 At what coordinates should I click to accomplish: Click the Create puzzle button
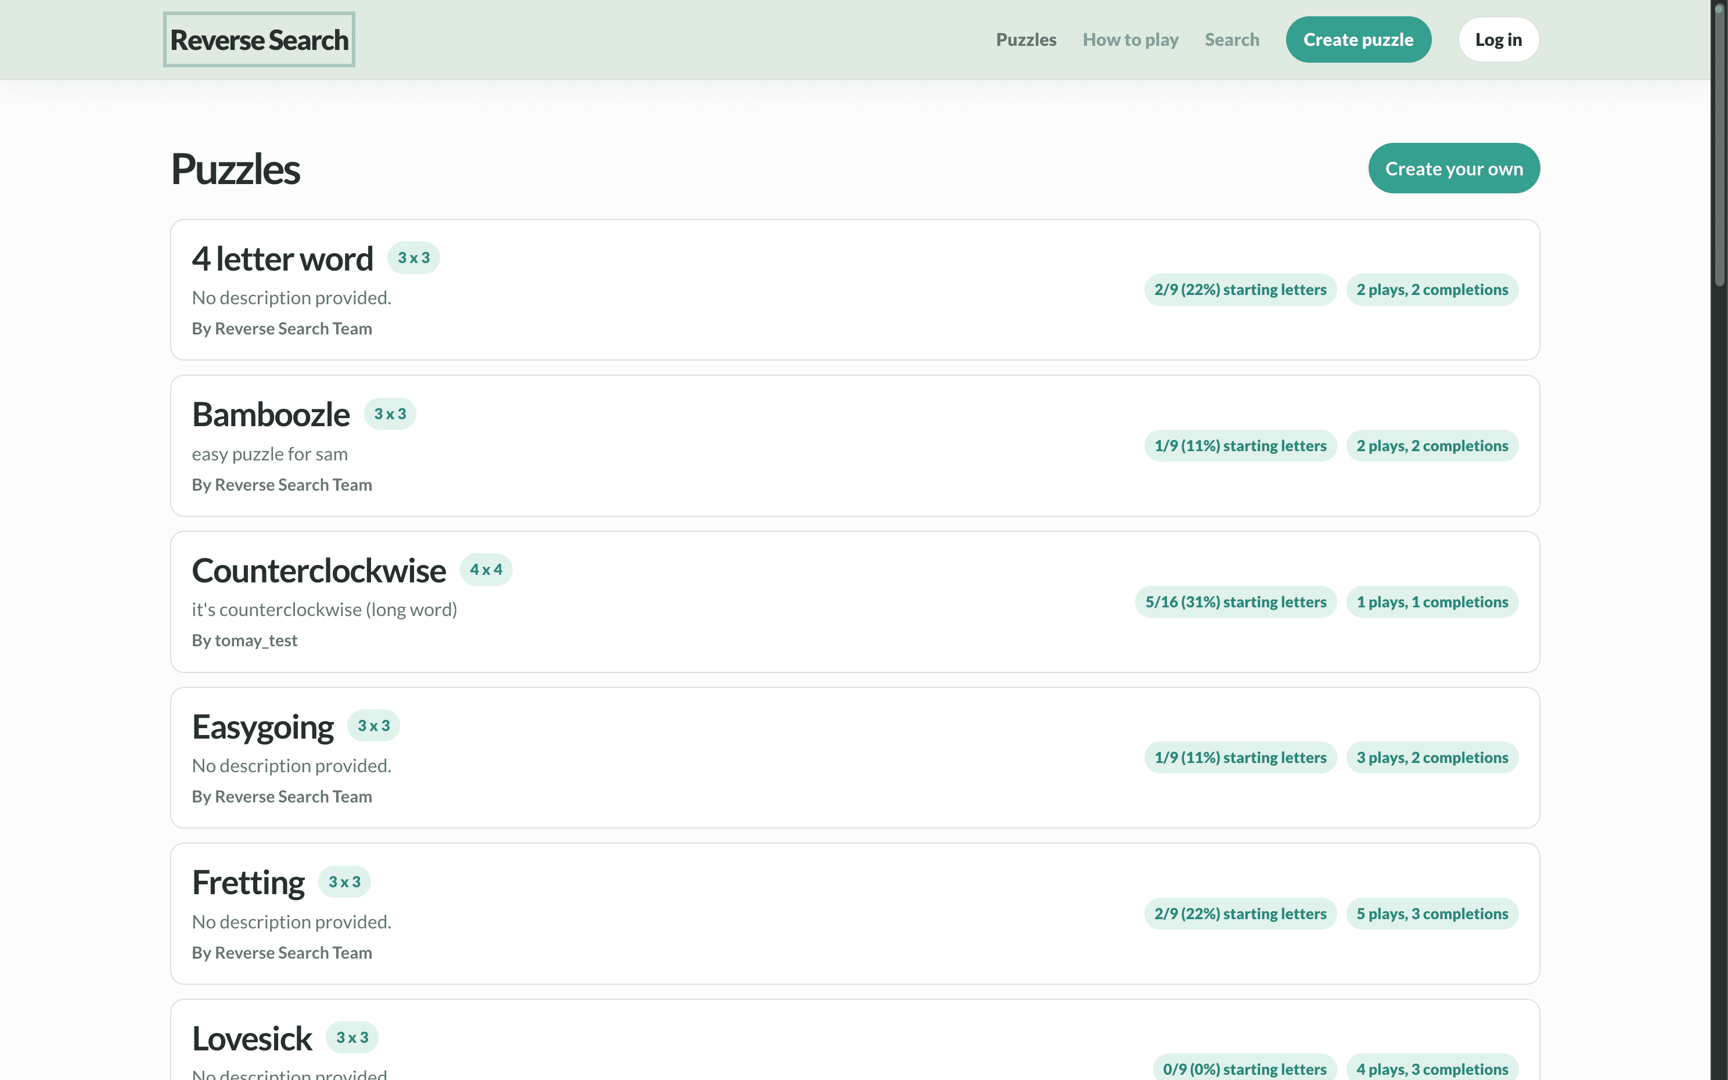[1358, 40]
